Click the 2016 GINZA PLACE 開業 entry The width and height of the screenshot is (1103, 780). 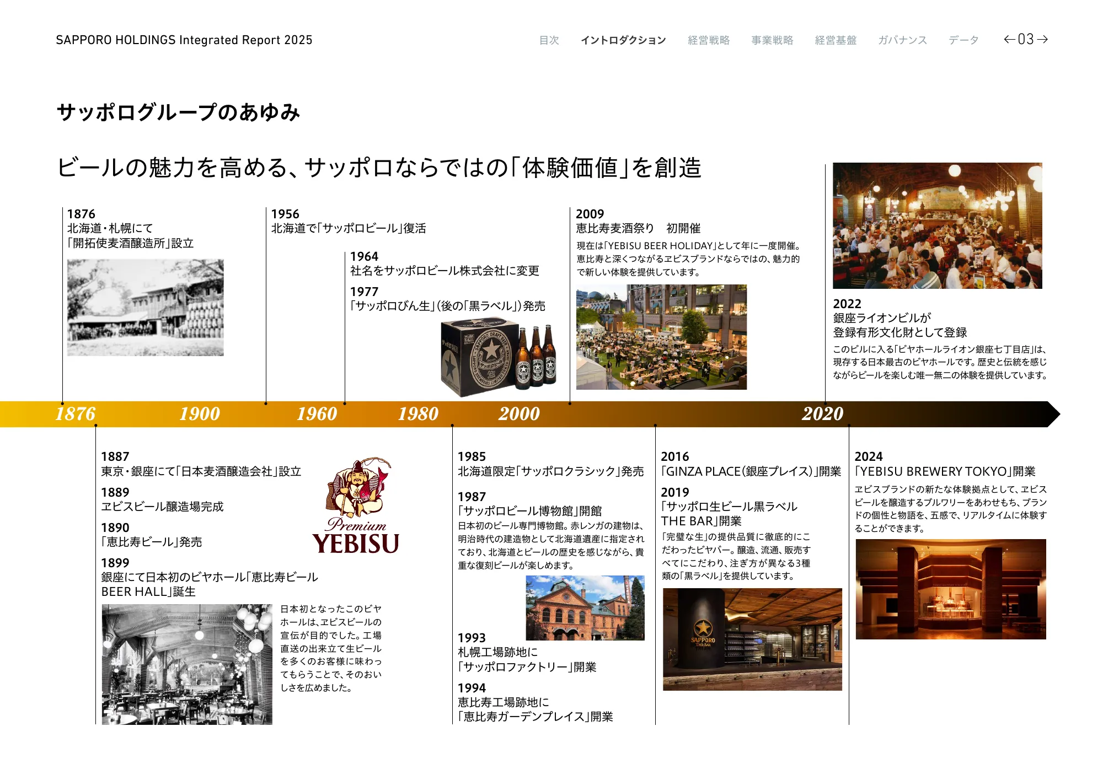tap(751, 464)
